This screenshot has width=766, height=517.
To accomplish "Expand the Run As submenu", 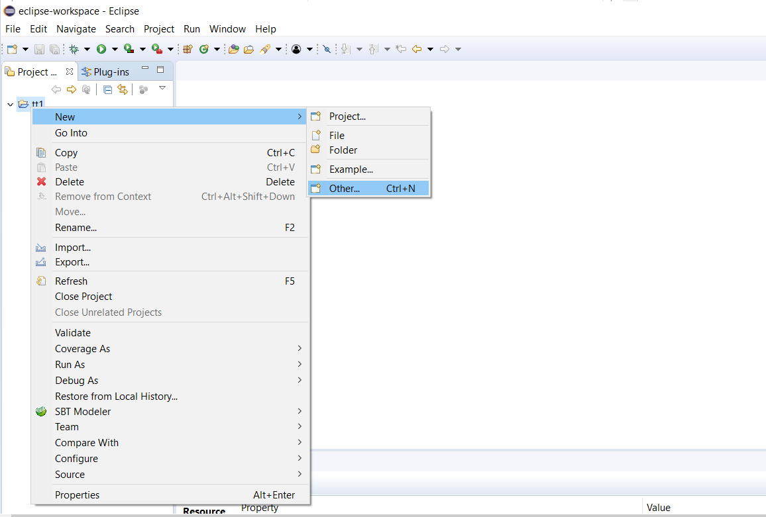I will pyautogui.click(x=170, y=365).
